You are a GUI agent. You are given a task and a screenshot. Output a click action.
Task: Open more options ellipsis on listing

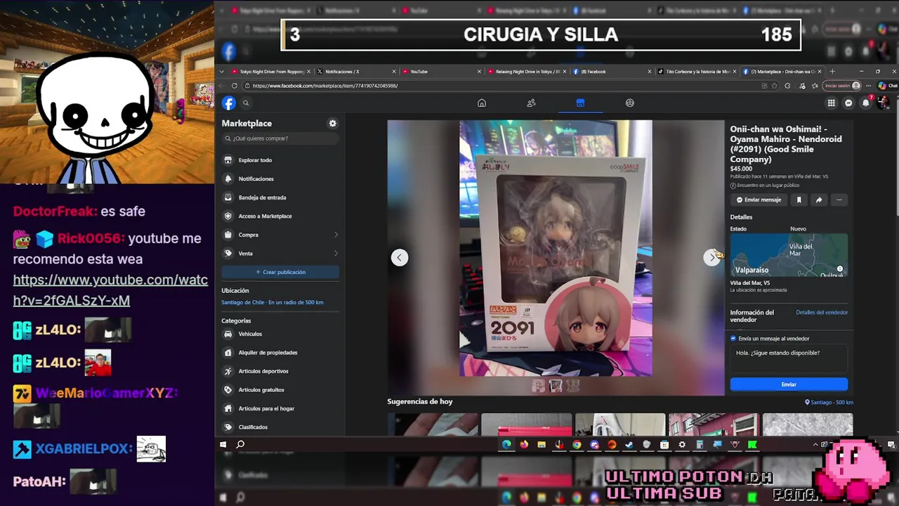click(839, 200)
